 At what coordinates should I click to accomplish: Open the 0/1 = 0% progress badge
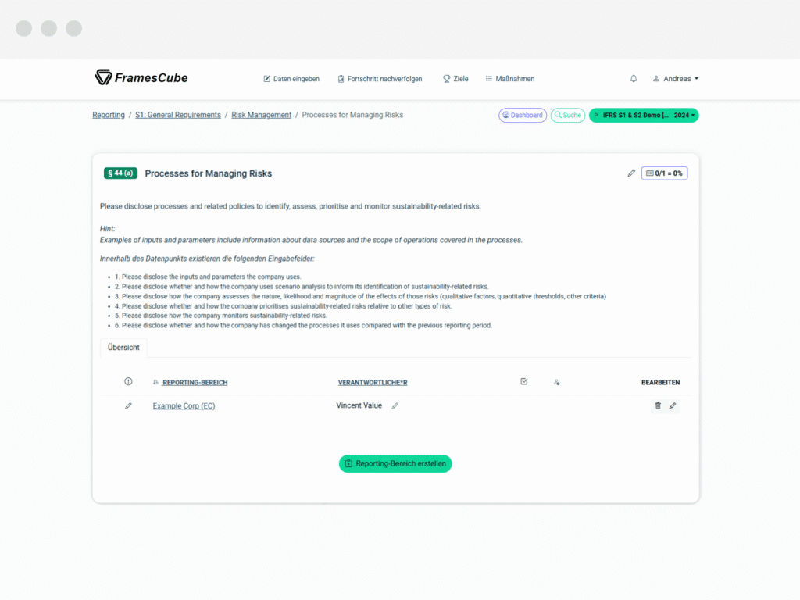(x=664, y=173)
